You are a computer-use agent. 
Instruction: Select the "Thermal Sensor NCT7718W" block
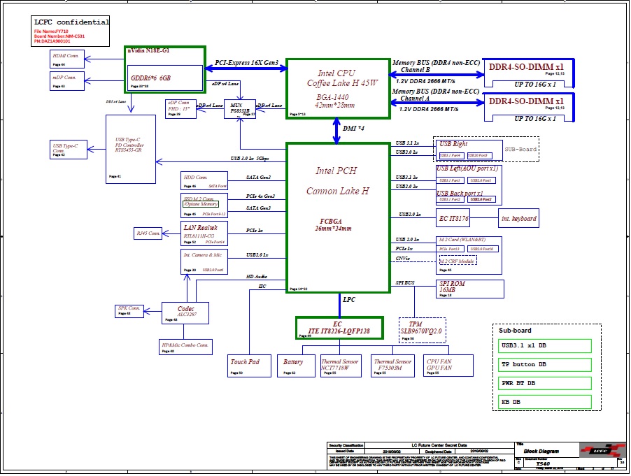coord(341,366)
